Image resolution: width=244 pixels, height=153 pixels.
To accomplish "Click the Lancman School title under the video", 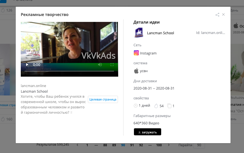I will pyautogui.click(x=34, y=91).
